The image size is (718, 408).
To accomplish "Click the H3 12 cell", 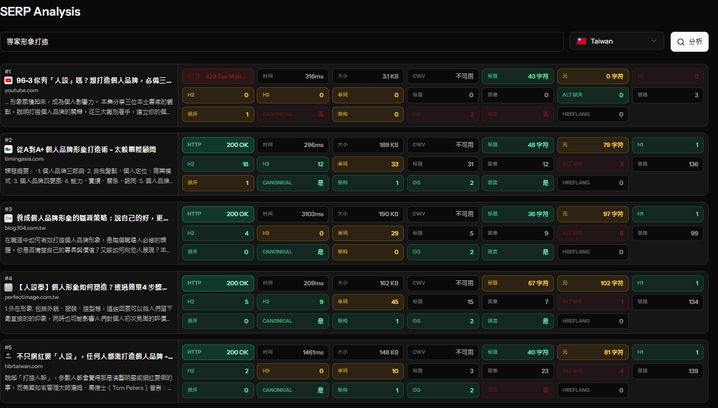I will pyautogui.click(x=293, y=164).
